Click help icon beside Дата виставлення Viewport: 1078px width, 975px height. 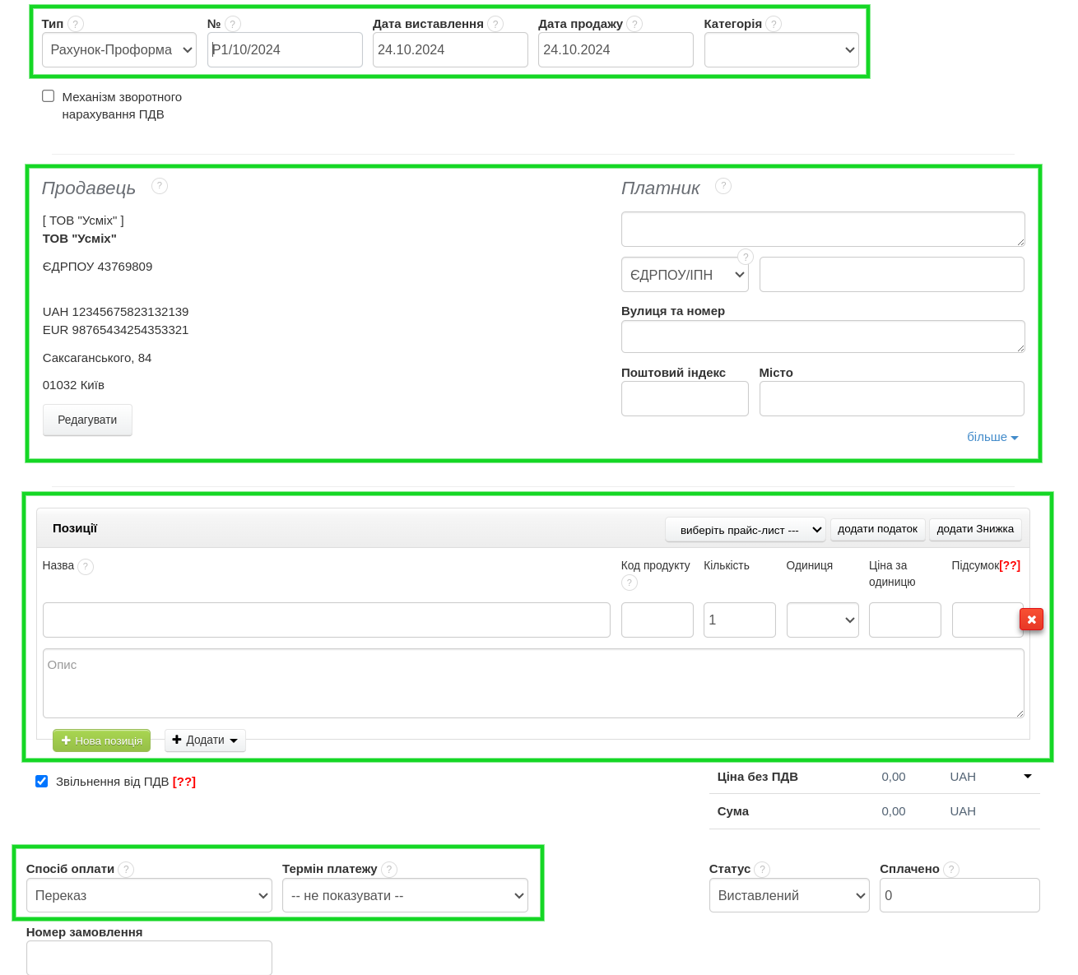coord(495,24)
